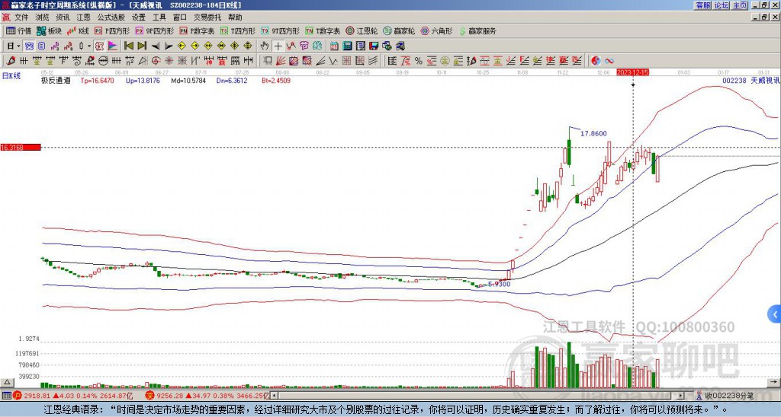Click the 客服 link button
This screenshot has width=781, height=417.
click(702, 5)
